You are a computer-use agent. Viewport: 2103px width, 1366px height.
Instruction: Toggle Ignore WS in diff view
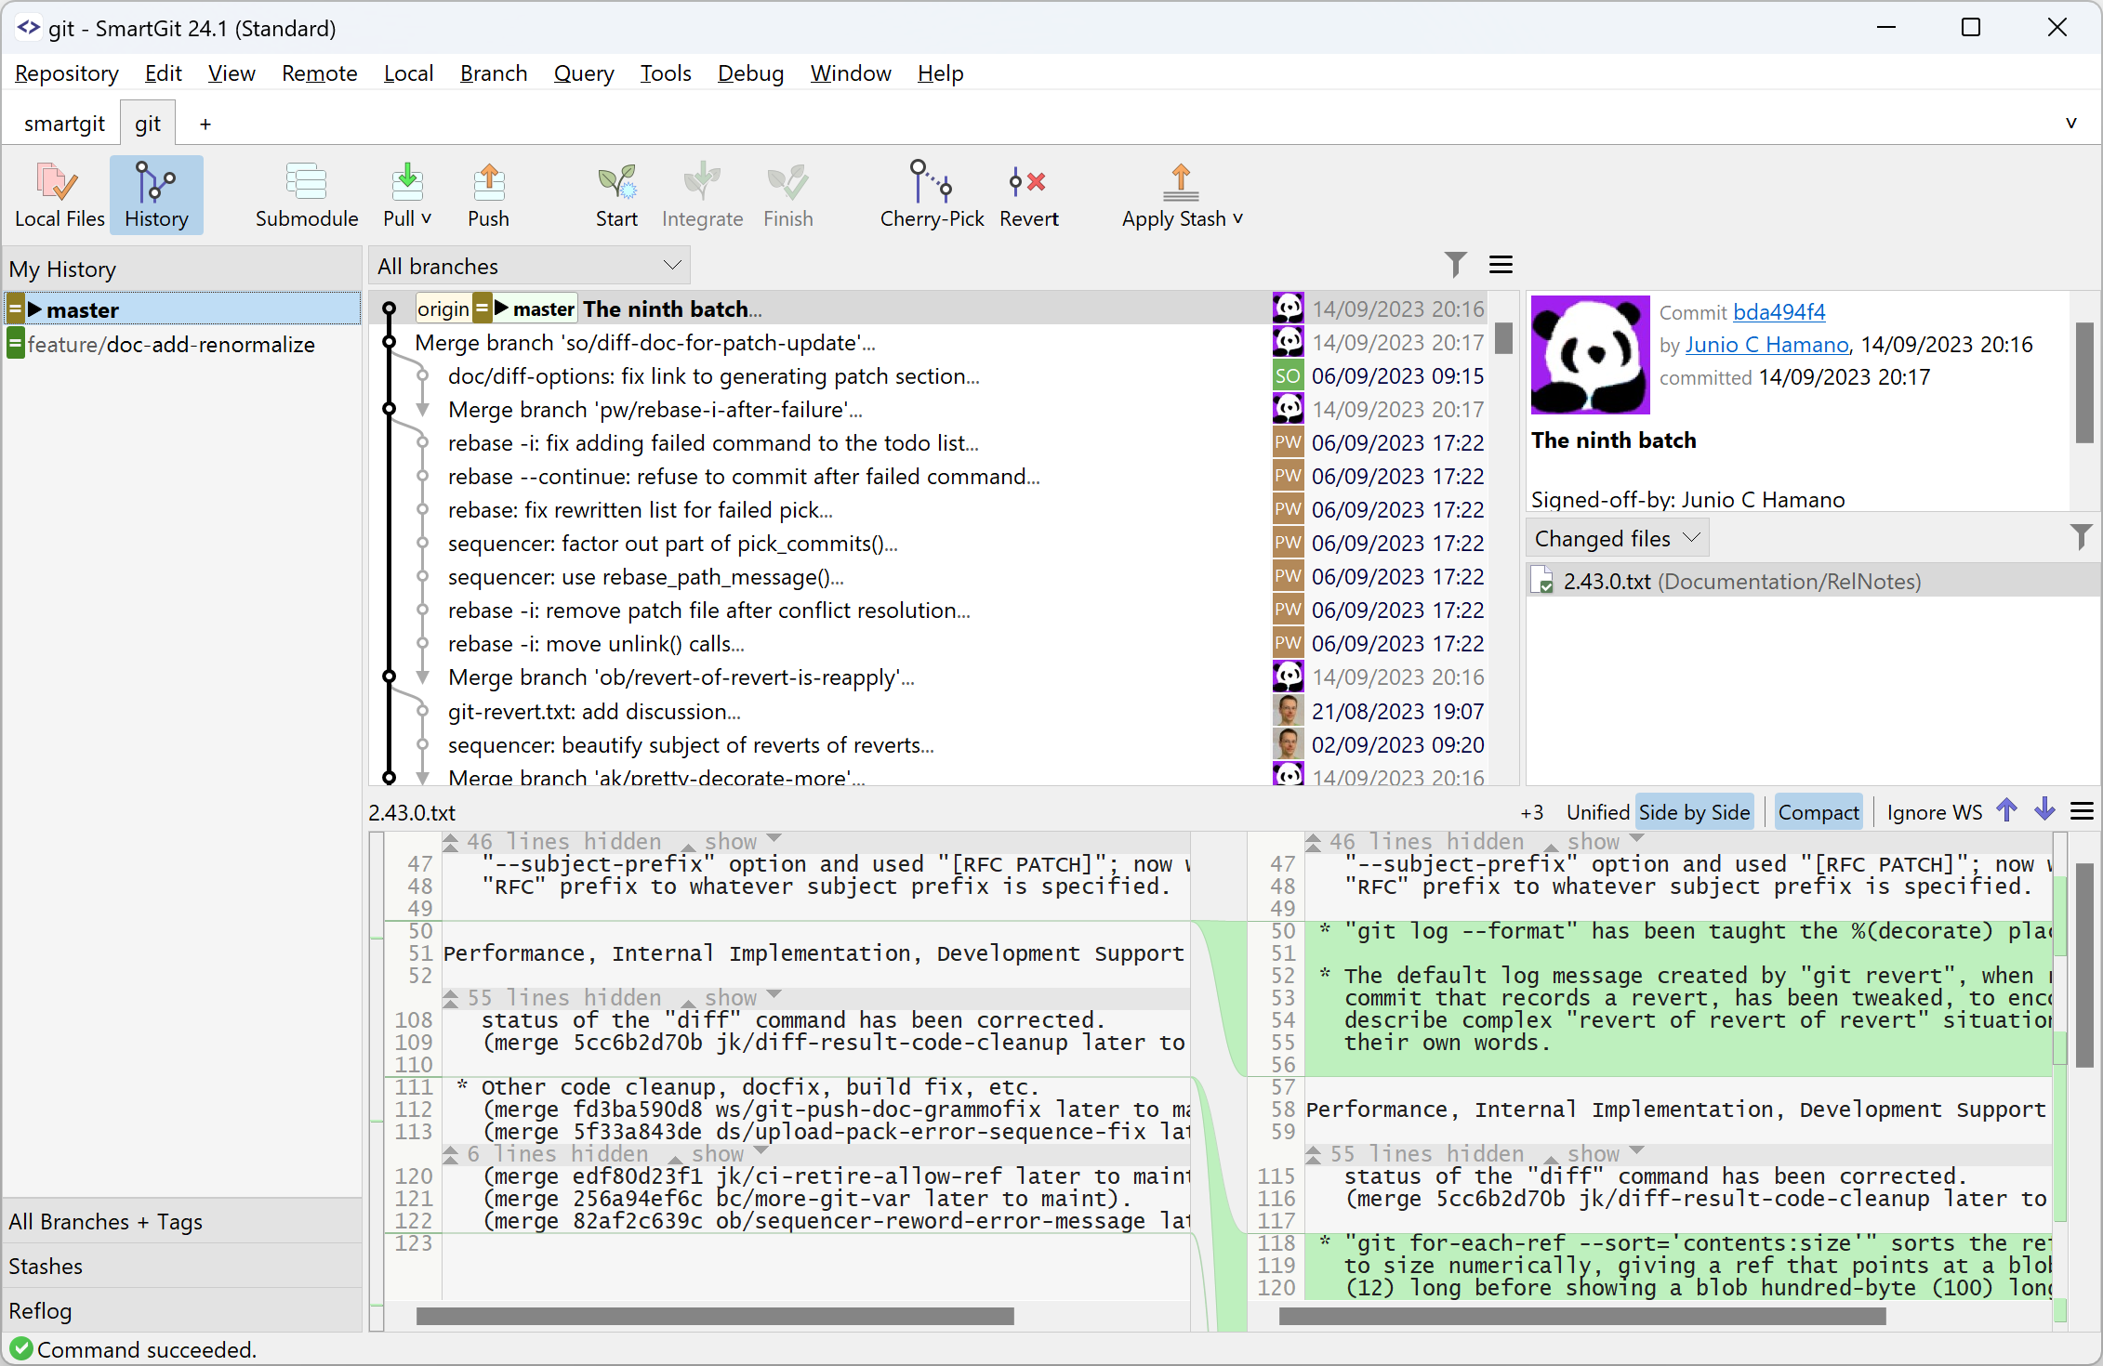click(1934, 811)
